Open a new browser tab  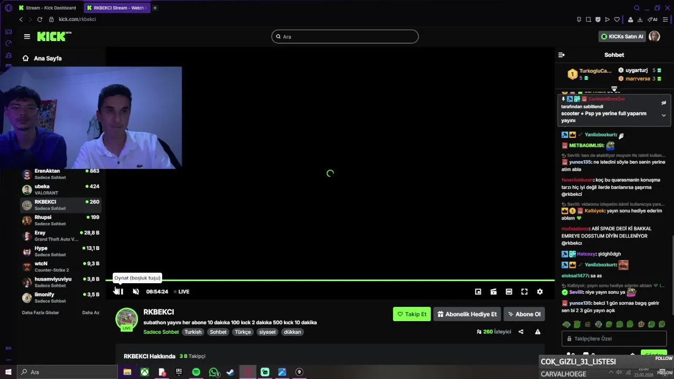click(x=155, y=8)
